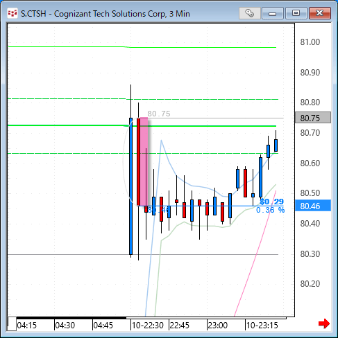Click the 80.30 price axis label
The image size is (338, 338).
310,254
